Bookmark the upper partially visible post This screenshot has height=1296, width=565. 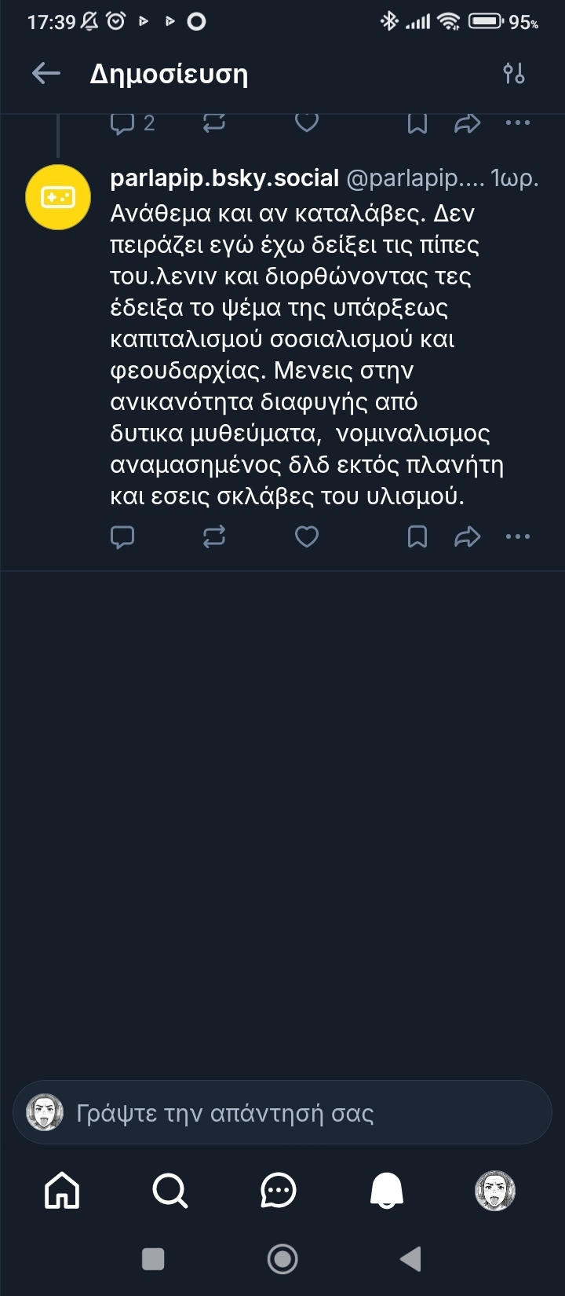coord(417,123)
